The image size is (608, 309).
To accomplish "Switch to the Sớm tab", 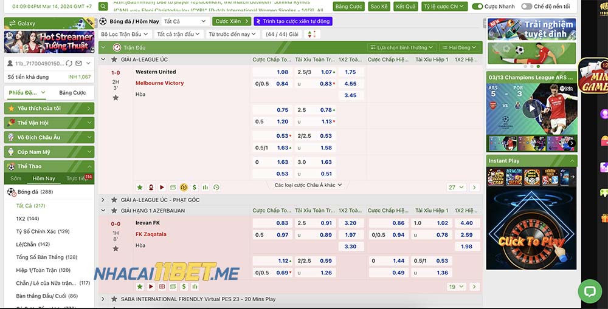I will (16, 178).
